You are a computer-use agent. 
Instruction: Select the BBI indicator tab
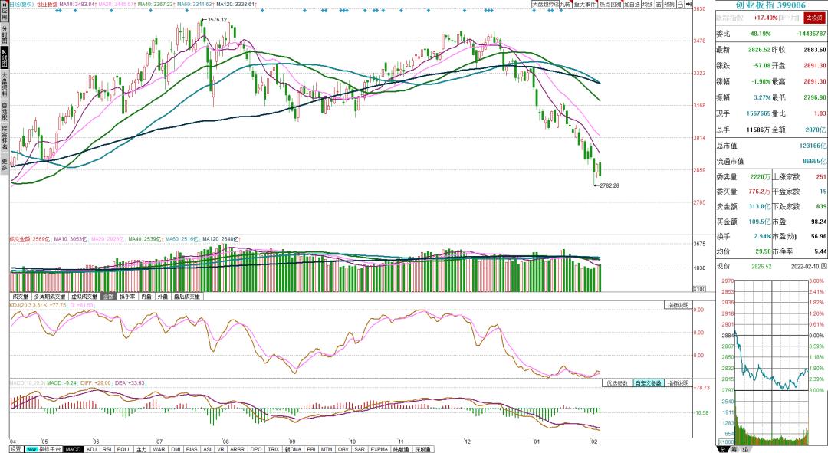point(311,449)
